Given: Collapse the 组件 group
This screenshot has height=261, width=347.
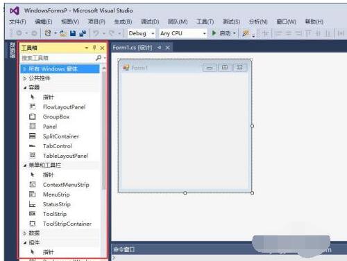Looking at the screenshot, I should (x=24, y=243).
